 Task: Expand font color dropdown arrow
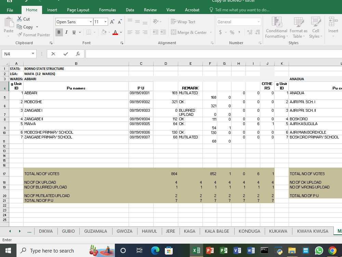pyautogui.click(x=121, y=32)
